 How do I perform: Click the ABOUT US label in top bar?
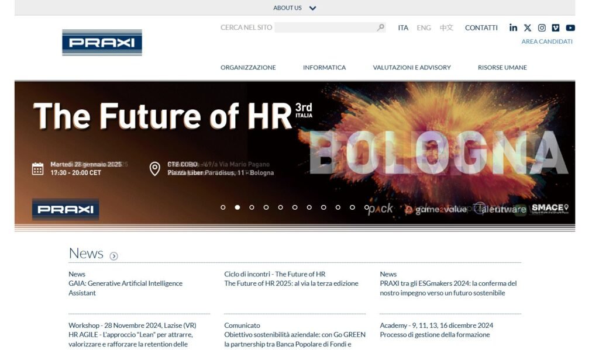tap(287, 8)
